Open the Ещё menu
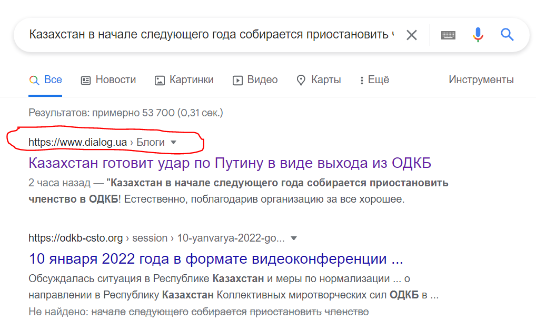Image resolution: width=536 pixels, height=330 pixels. (x=374, y=80)
